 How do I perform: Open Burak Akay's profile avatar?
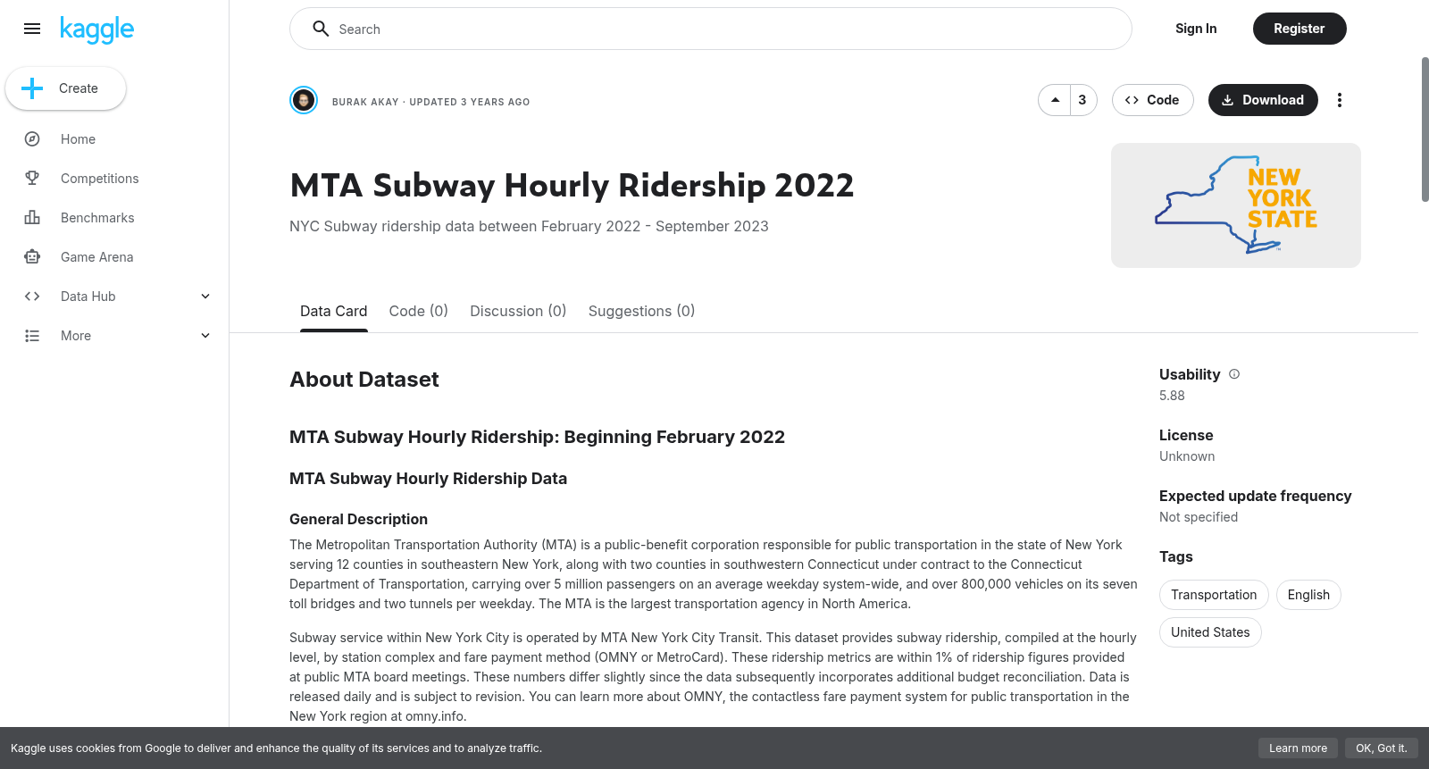[x=304, y=100]
